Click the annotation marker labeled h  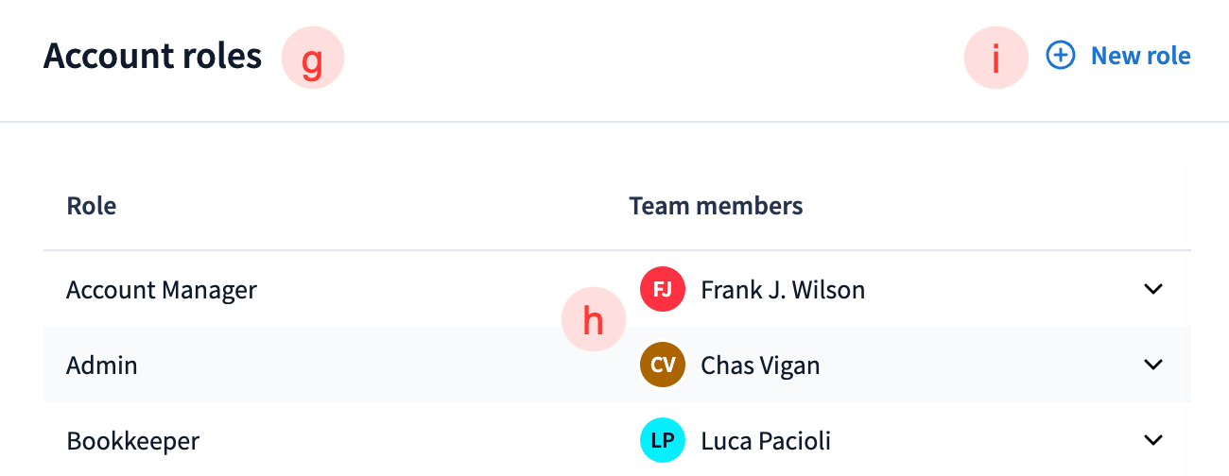(593, 320)
